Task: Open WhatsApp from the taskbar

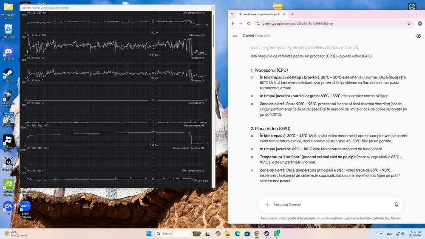Action: point(277,233)
